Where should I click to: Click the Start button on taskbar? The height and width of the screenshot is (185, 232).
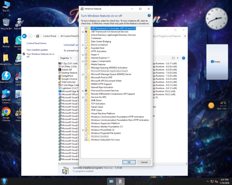tap(4, 181)
